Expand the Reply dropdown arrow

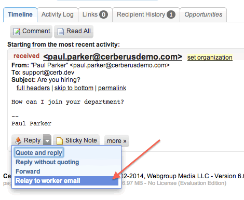click(x=47, y=140)
